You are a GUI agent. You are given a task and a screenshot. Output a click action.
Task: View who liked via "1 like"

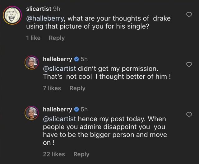click(x=33, y=38)
